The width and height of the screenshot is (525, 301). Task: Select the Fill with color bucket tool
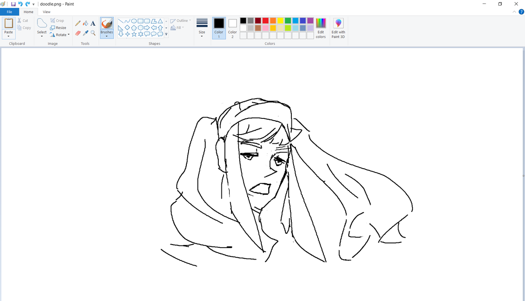tap(85, 23)
